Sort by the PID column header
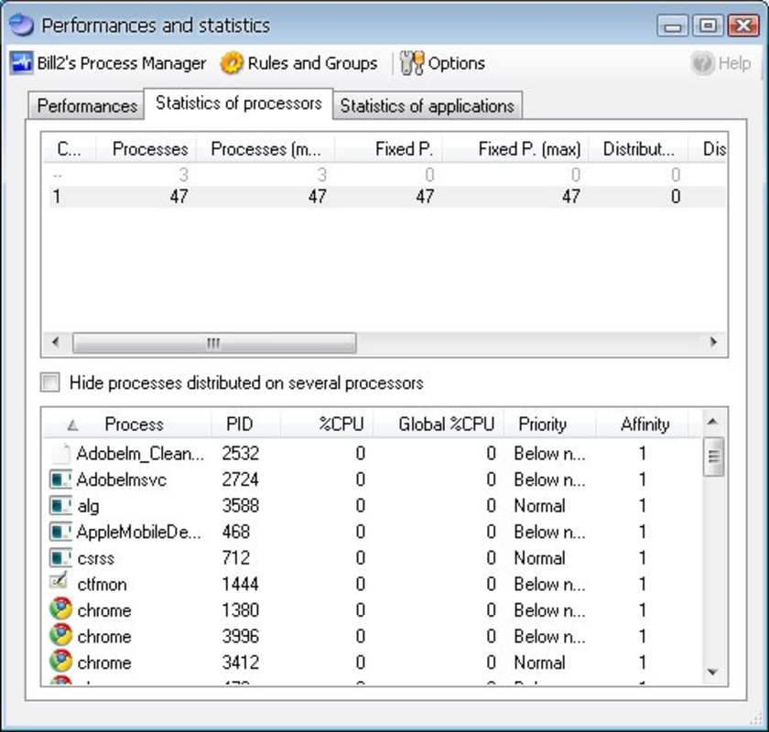 (245, 424)
